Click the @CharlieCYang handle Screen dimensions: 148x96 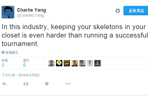click(x=30, y=15)
